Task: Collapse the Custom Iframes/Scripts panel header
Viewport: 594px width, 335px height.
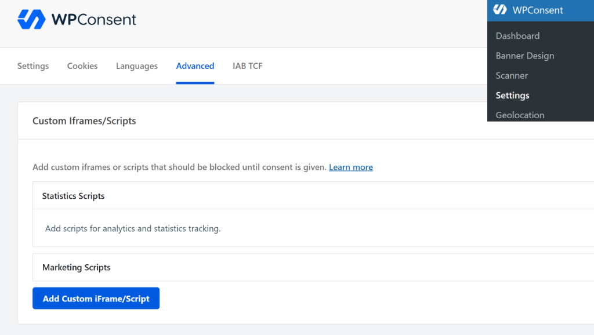Action: pyautogui.click(x=84, y=121)
